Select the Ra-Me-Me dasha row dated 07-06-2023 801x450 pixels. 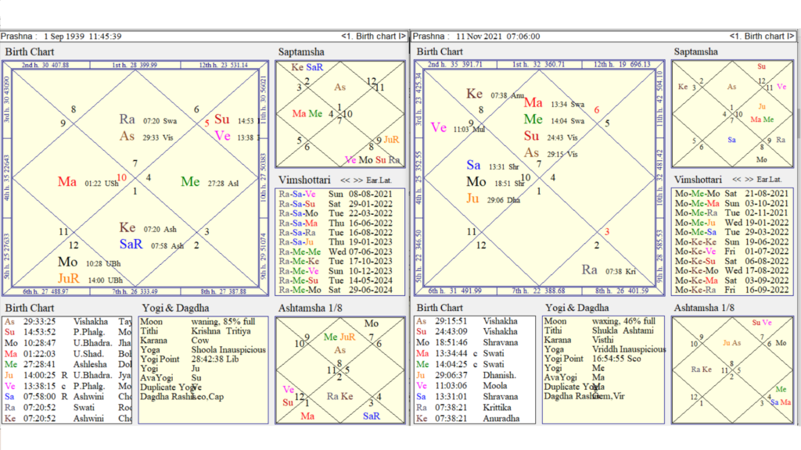click(x=336, y=252)
